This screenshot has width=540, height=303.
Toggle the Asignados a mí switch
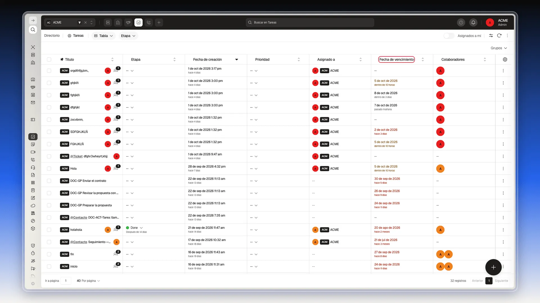pyautogui.click(x=449, y=36)
